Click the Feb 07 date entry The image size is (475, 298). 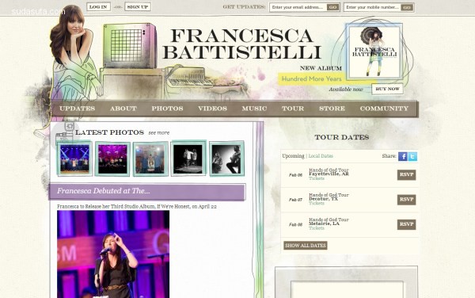coord(295,200)
